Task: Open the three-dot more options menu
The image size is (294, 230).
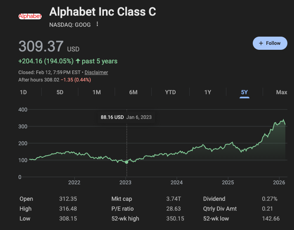Action: pyautogui.click(x=97, y=24)
